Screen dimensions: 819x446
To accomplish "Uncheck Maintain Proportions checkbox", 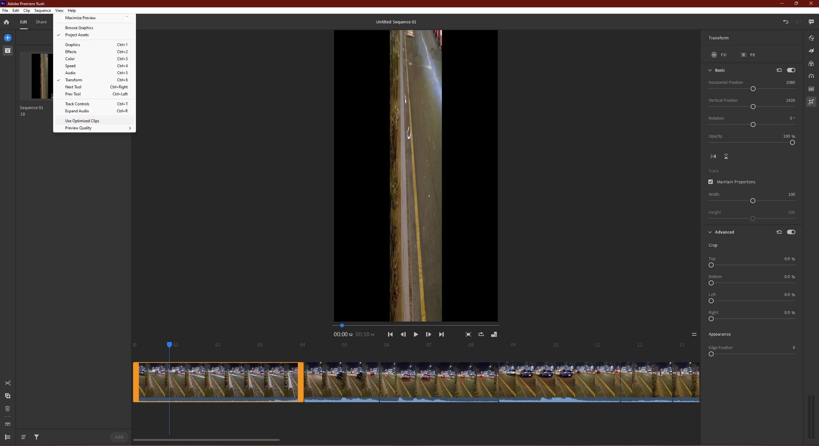I will point(711,182).
